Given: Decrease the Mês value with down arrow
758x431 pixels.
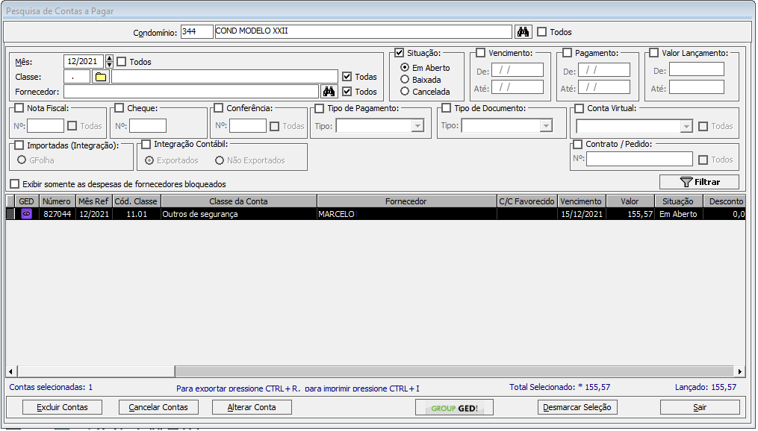Looking at the screenshot, I should (x=109, y=64).
